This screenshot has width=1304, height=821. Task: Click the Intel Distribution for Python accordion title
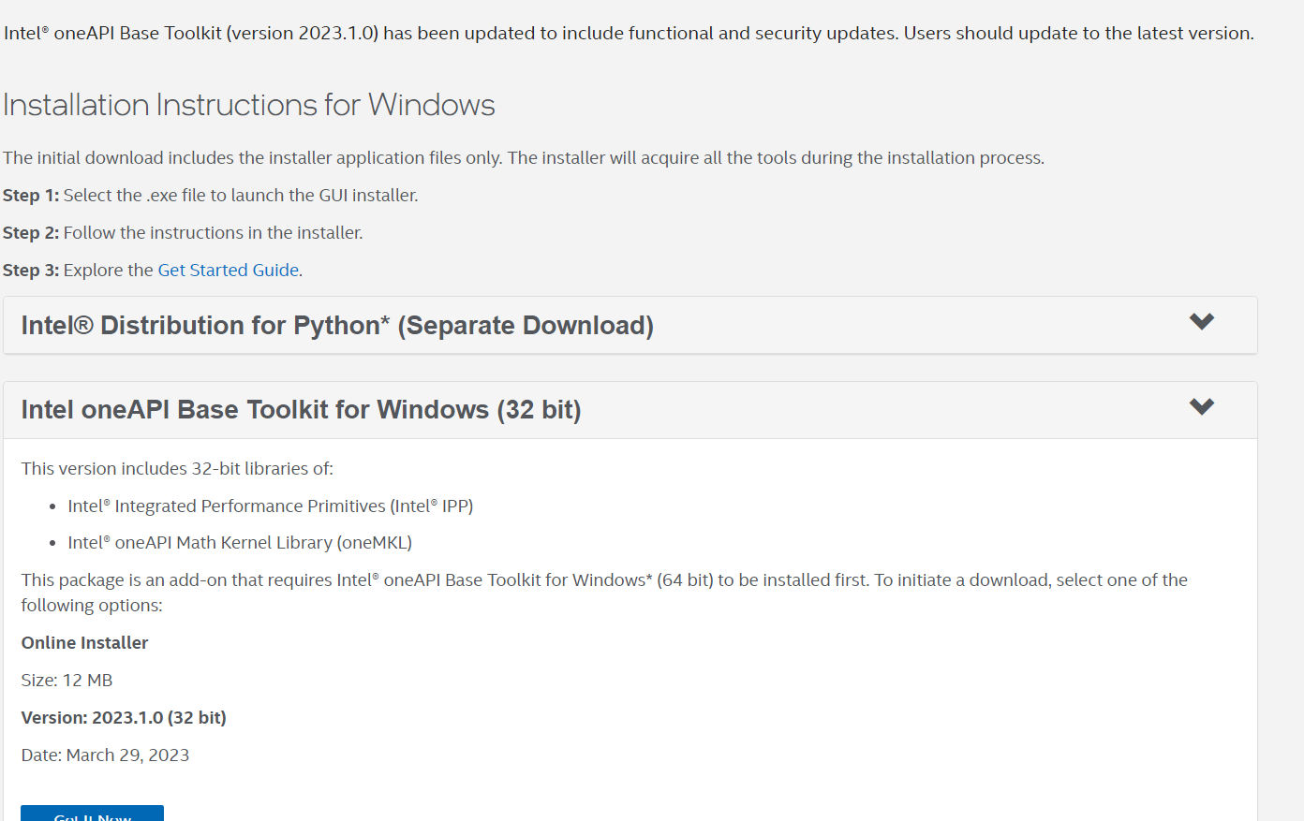point(337,326)
